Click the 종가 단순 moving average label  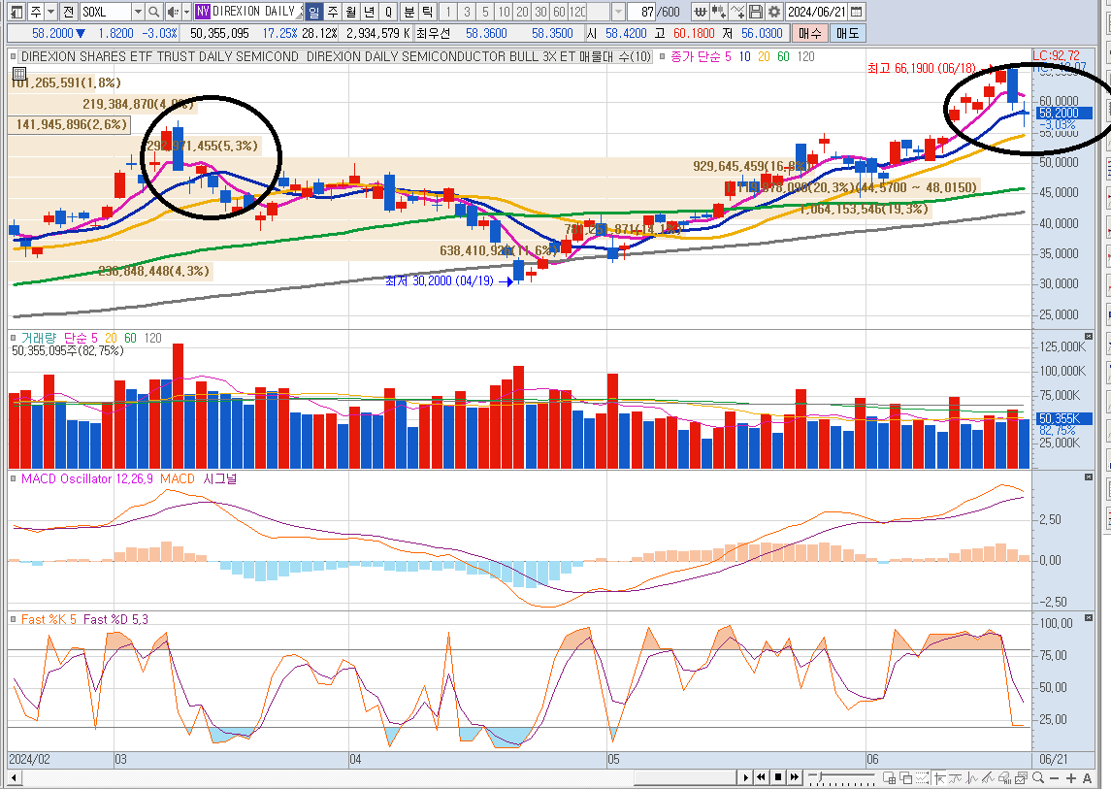pos(696,56)
